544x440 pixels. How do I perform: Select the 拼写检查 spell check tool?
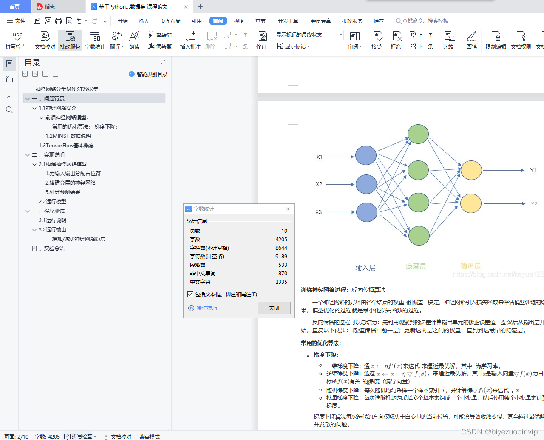click(x=17, y=40)
